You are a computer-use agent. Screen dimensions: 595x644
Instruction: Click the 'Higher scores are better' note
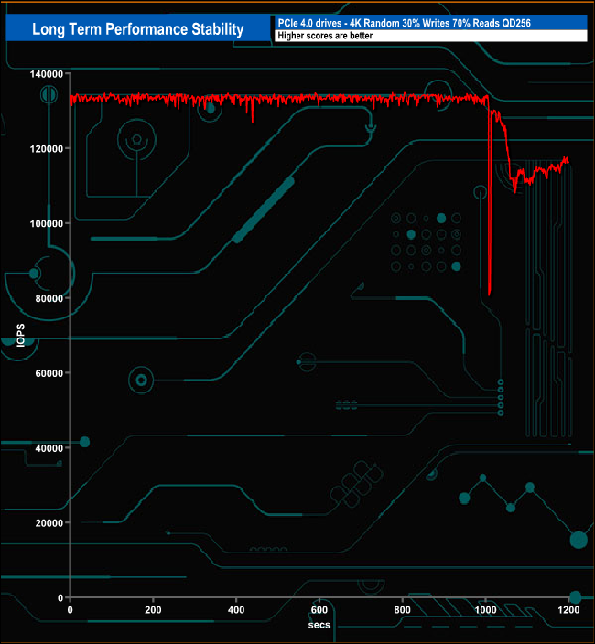click(x=325, y=36)
